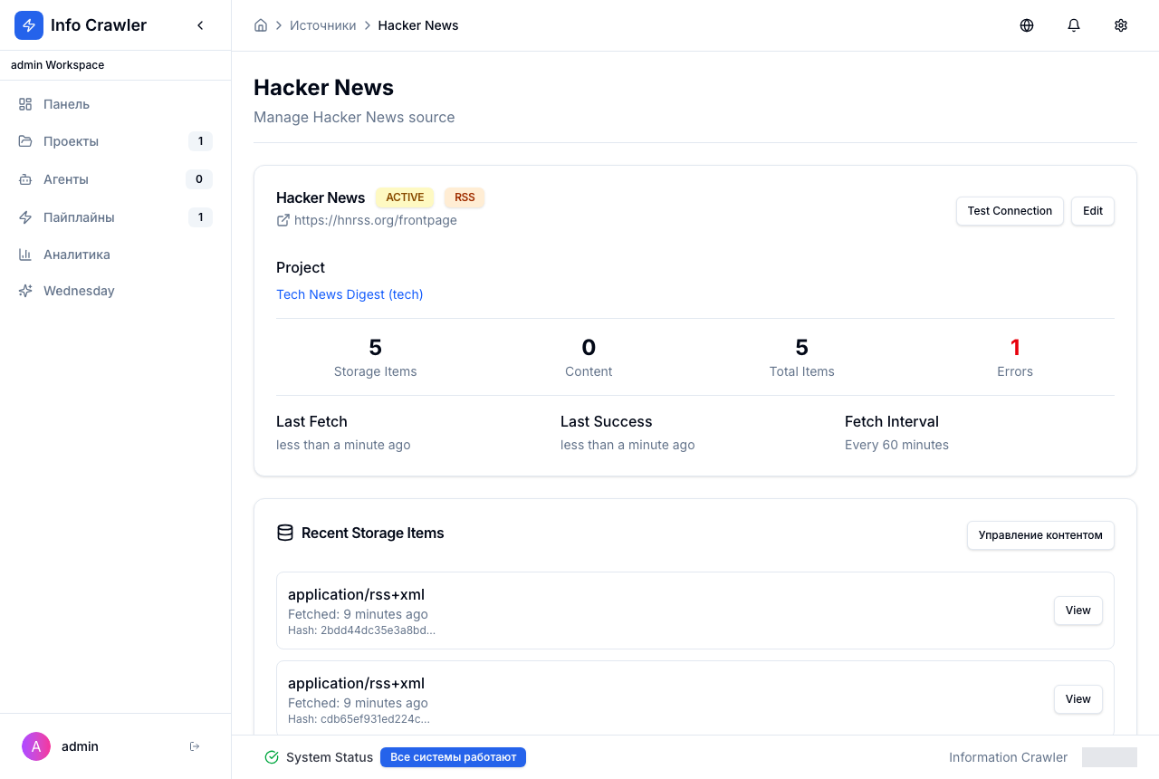Open Панель in the sidebar
Image resolution: width=1159 pixels, height=779 pixels.
pos(116,104)
